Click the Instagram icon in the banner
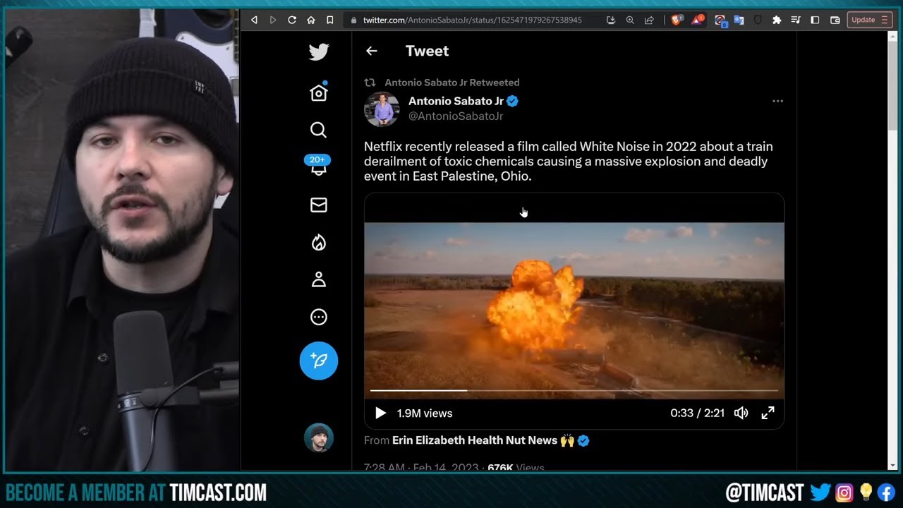This screenshot has width=903, height=508. [844, 492]
